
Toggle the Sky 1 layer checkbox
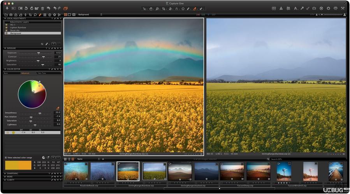click(7, 25)
